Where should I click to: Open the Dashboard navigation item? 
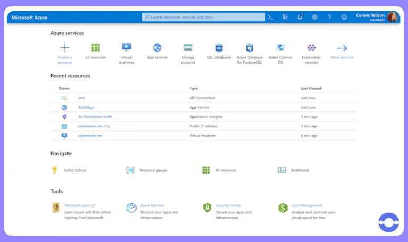click(300, 170)
